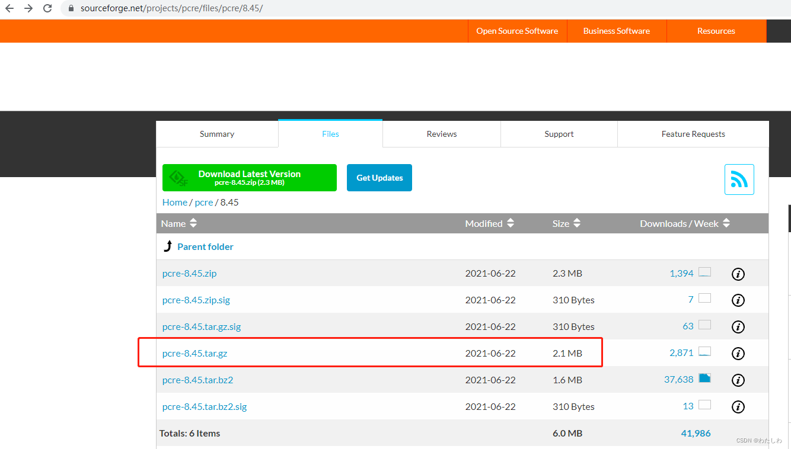This screenshot has height=449, width=791.
Task: View info icon for pcre-8.45.tar.bz2.sig
Action: click(x=738, y=407)
